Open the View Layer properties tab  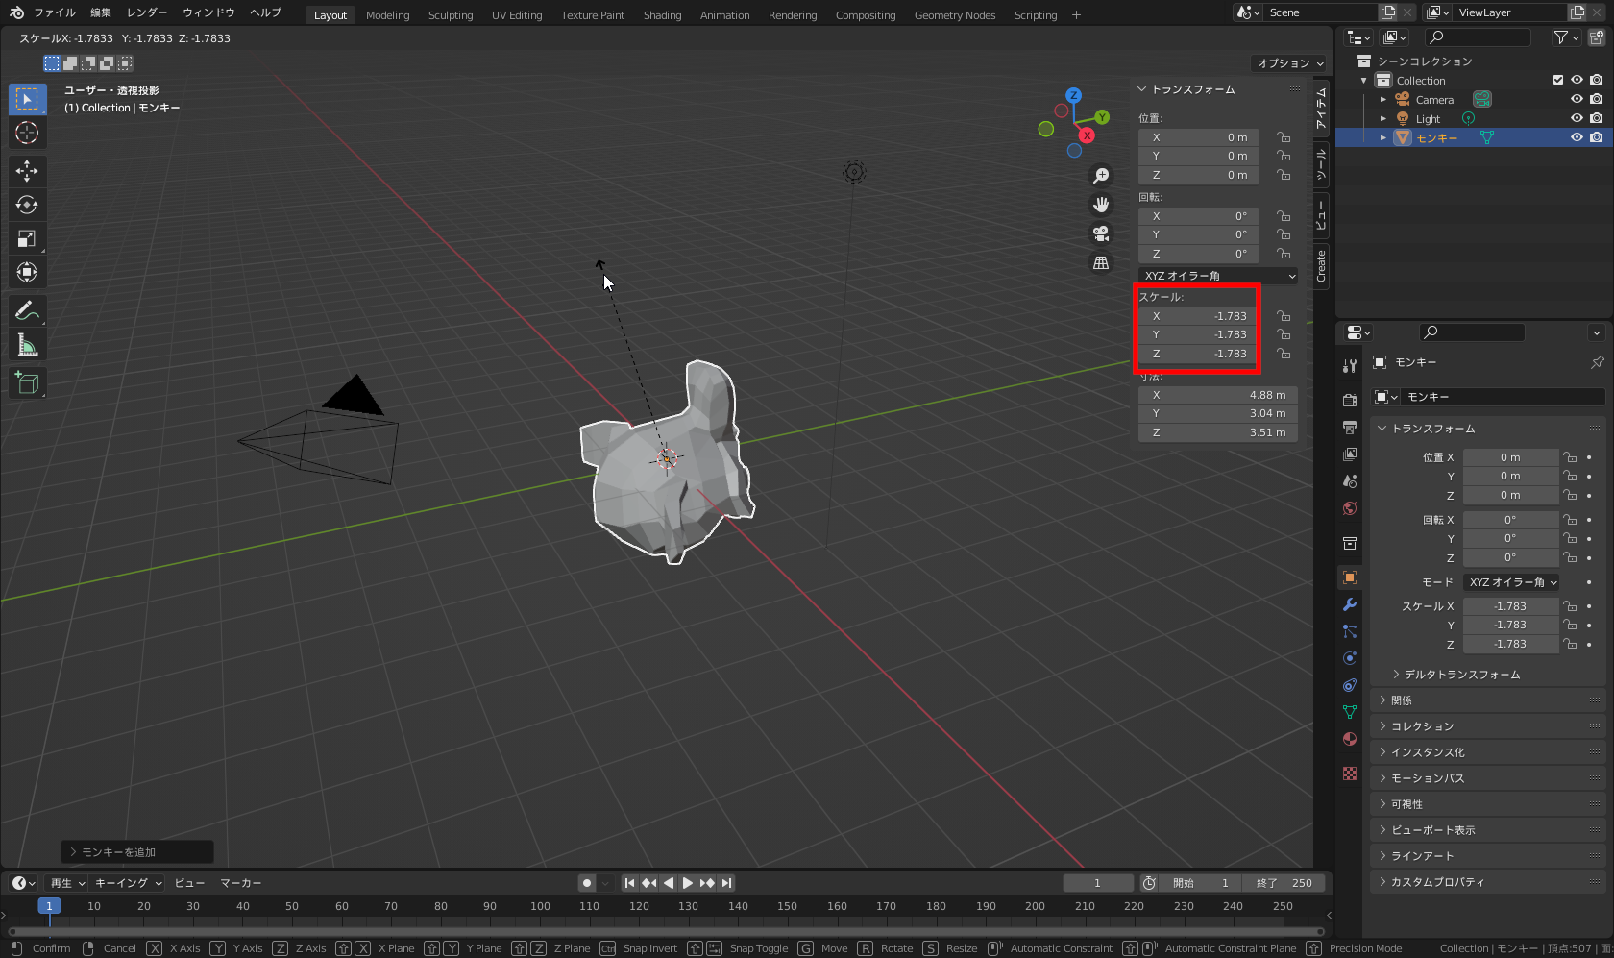(1350, 454)
